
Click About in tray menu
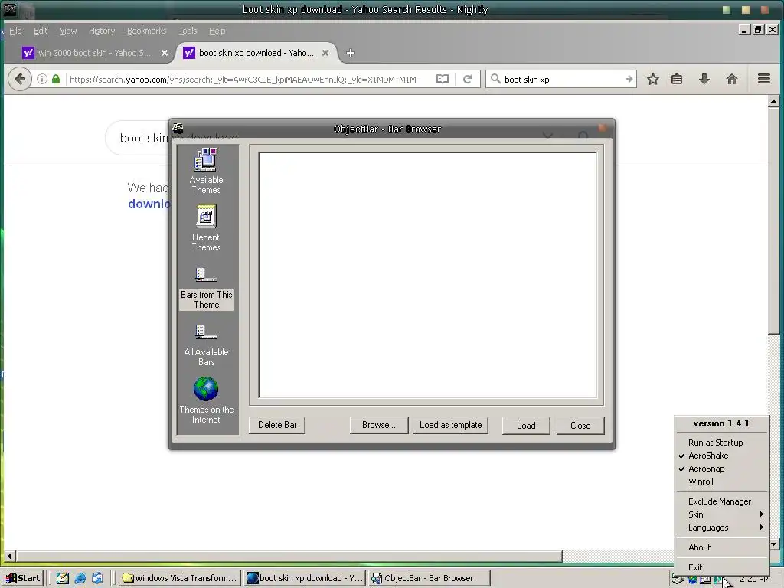click(x=721, y=547)
